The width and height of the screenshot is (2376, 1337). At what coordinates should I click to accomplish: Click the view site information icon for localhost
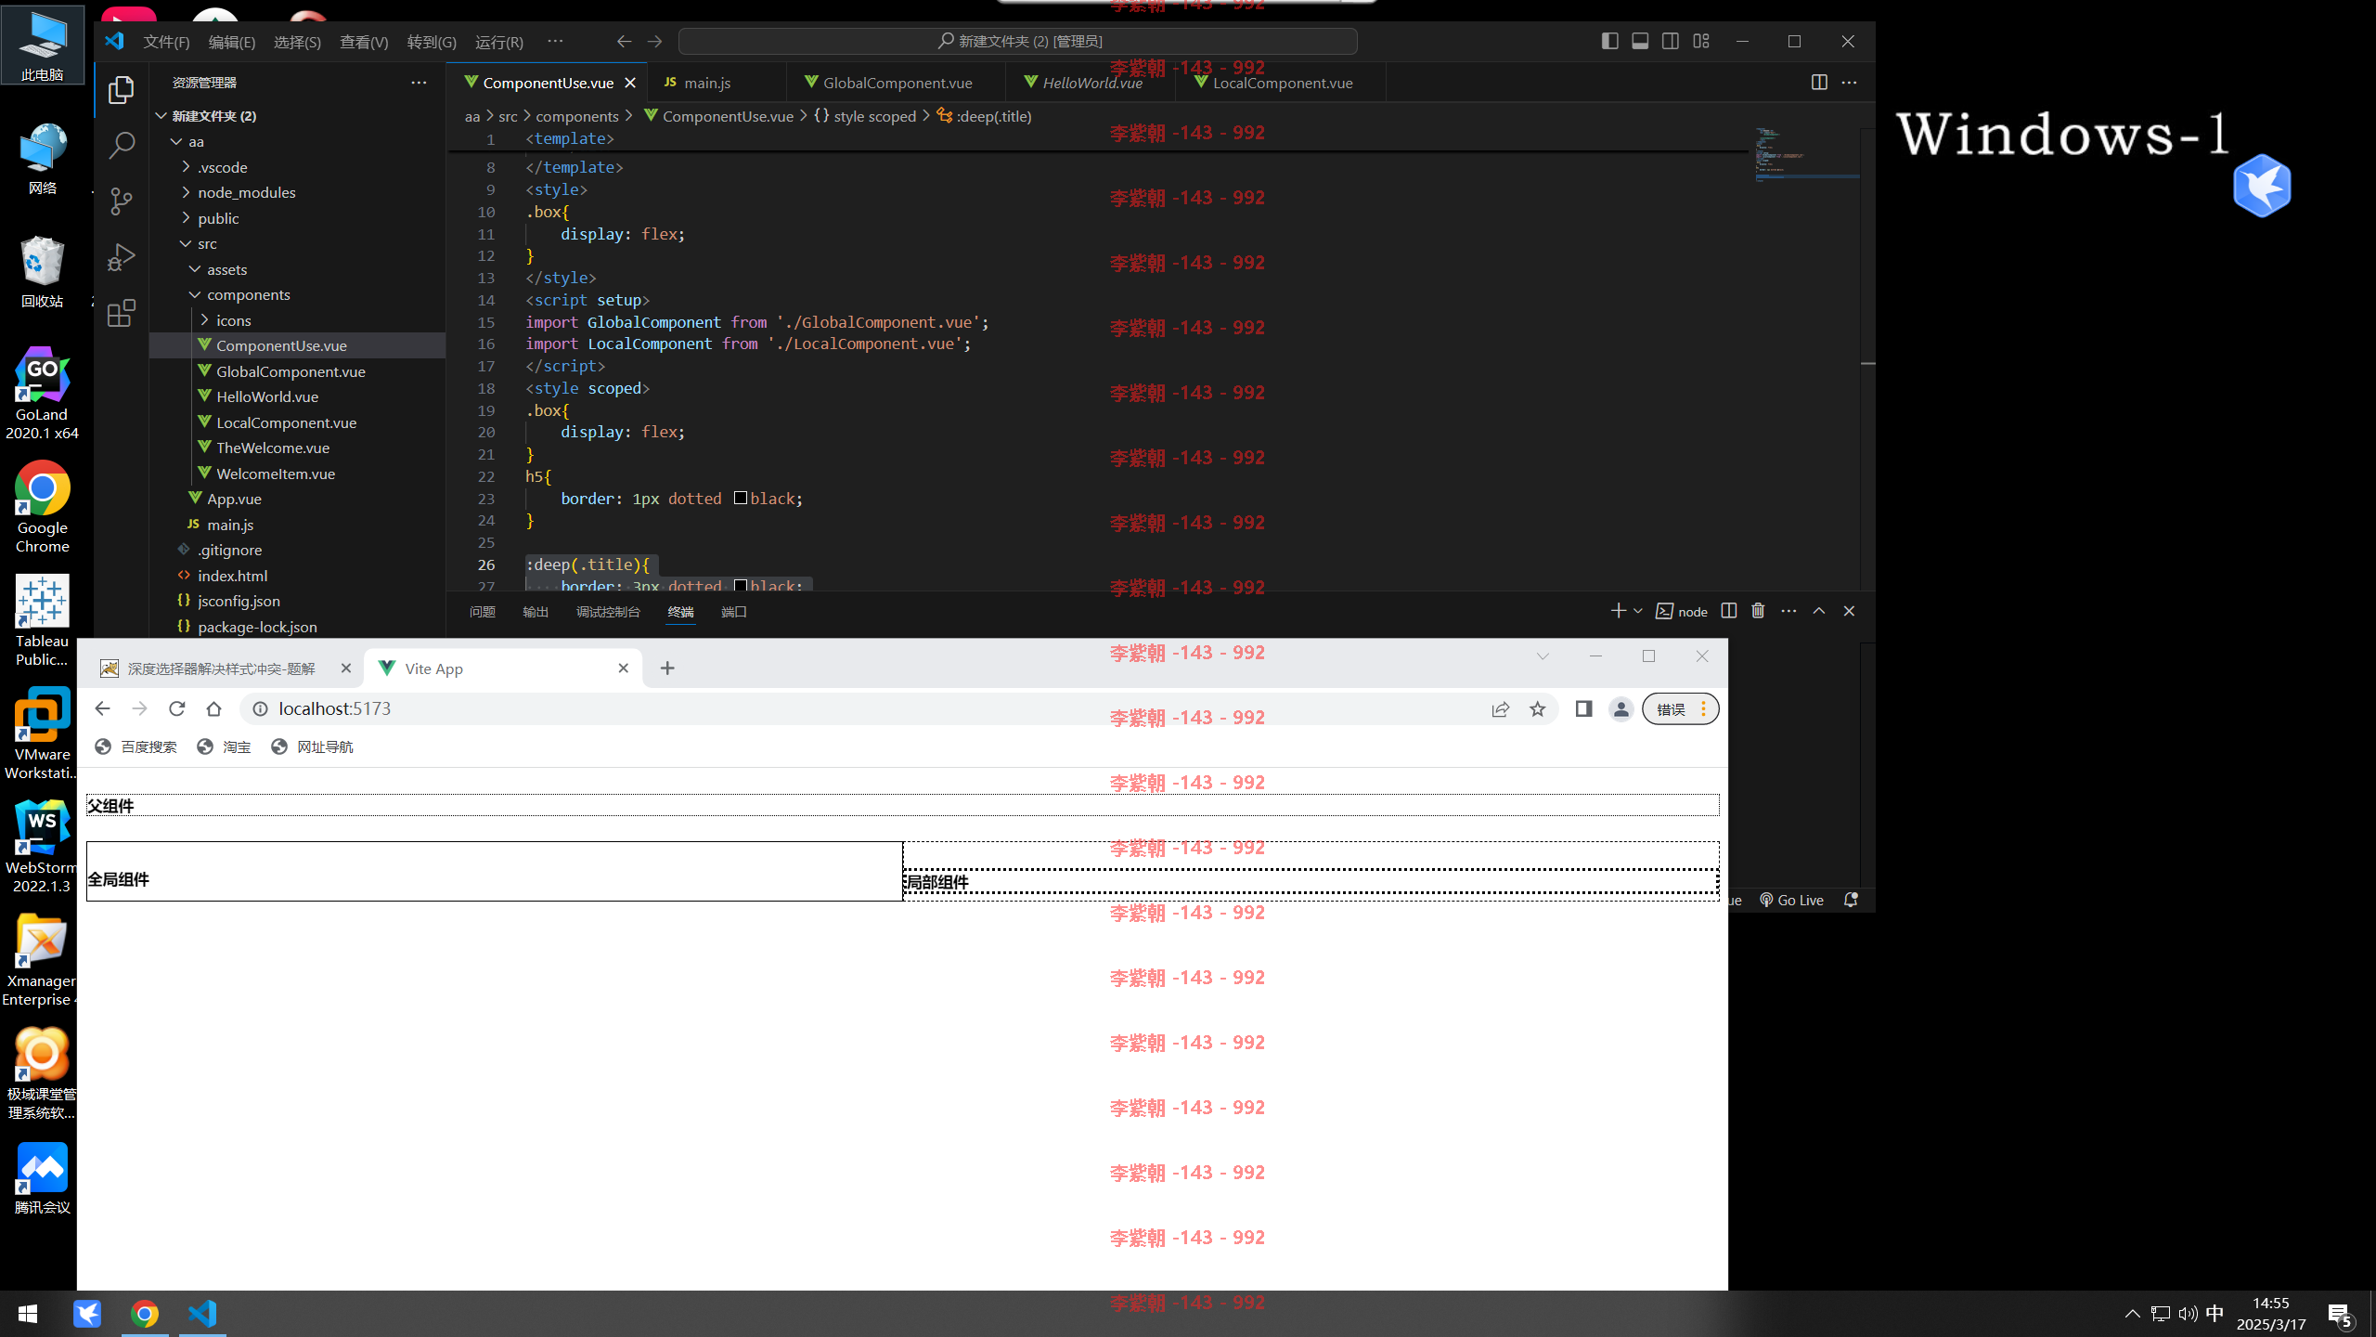pyautogui.click(x=261, y=709)
